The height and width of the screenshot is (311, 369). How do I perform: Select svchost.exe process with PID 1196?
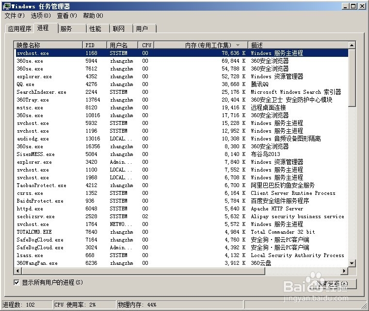point(182,131)
